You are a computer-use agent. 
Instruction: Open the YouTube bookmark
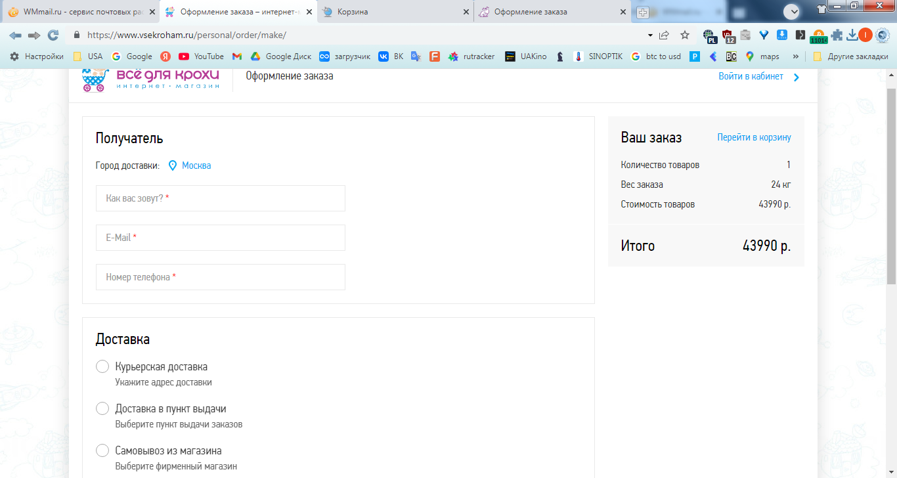(x=201, y=56)
